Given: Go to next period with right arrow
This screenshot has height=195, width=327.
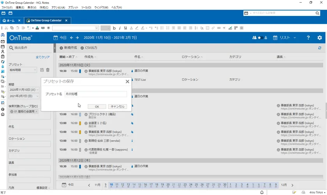Looking at the screenshot, I should pyautogui.click(x=77, y=38).
